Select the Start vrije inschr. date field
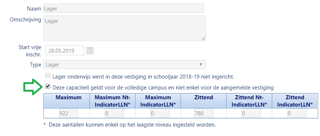 click(x=65, y=51)
